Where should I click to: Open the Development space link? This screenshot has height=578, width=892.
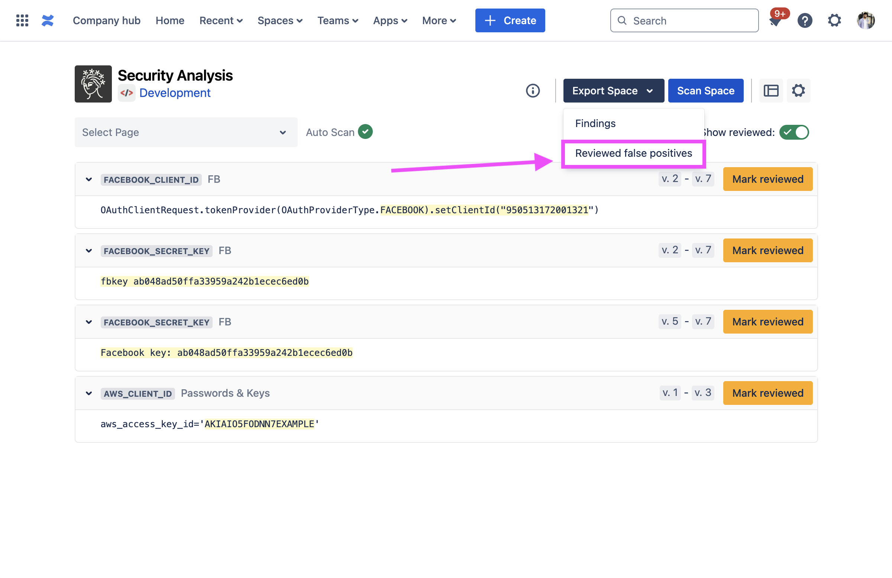click(175, 93)
